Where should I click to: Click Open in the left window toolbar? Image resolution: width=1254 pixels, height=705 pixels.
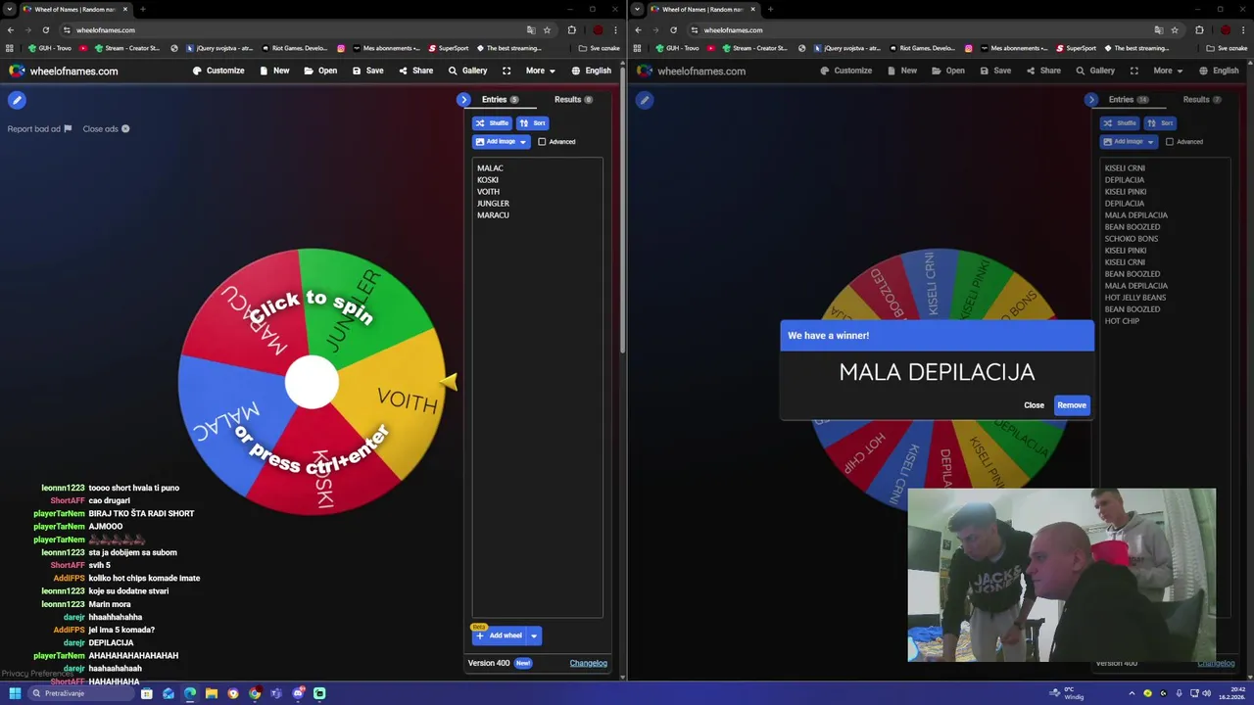click(x=320, y=70)
